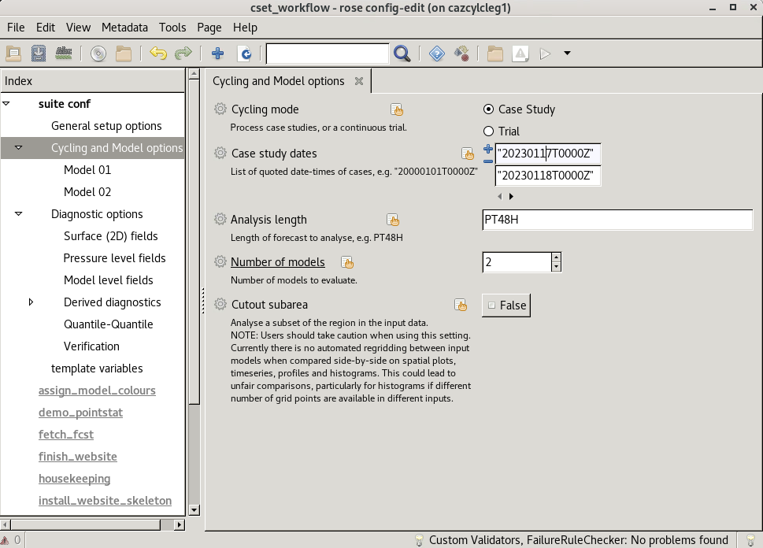Screen dimensions: 763x548
Task: Click the warning page toolbar icon
Action: (x=520, y=53)
